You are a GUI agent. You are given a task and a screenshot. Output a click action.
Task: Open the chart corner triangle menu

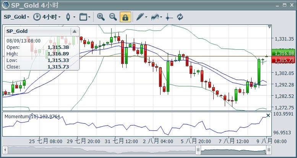point(269,27)
